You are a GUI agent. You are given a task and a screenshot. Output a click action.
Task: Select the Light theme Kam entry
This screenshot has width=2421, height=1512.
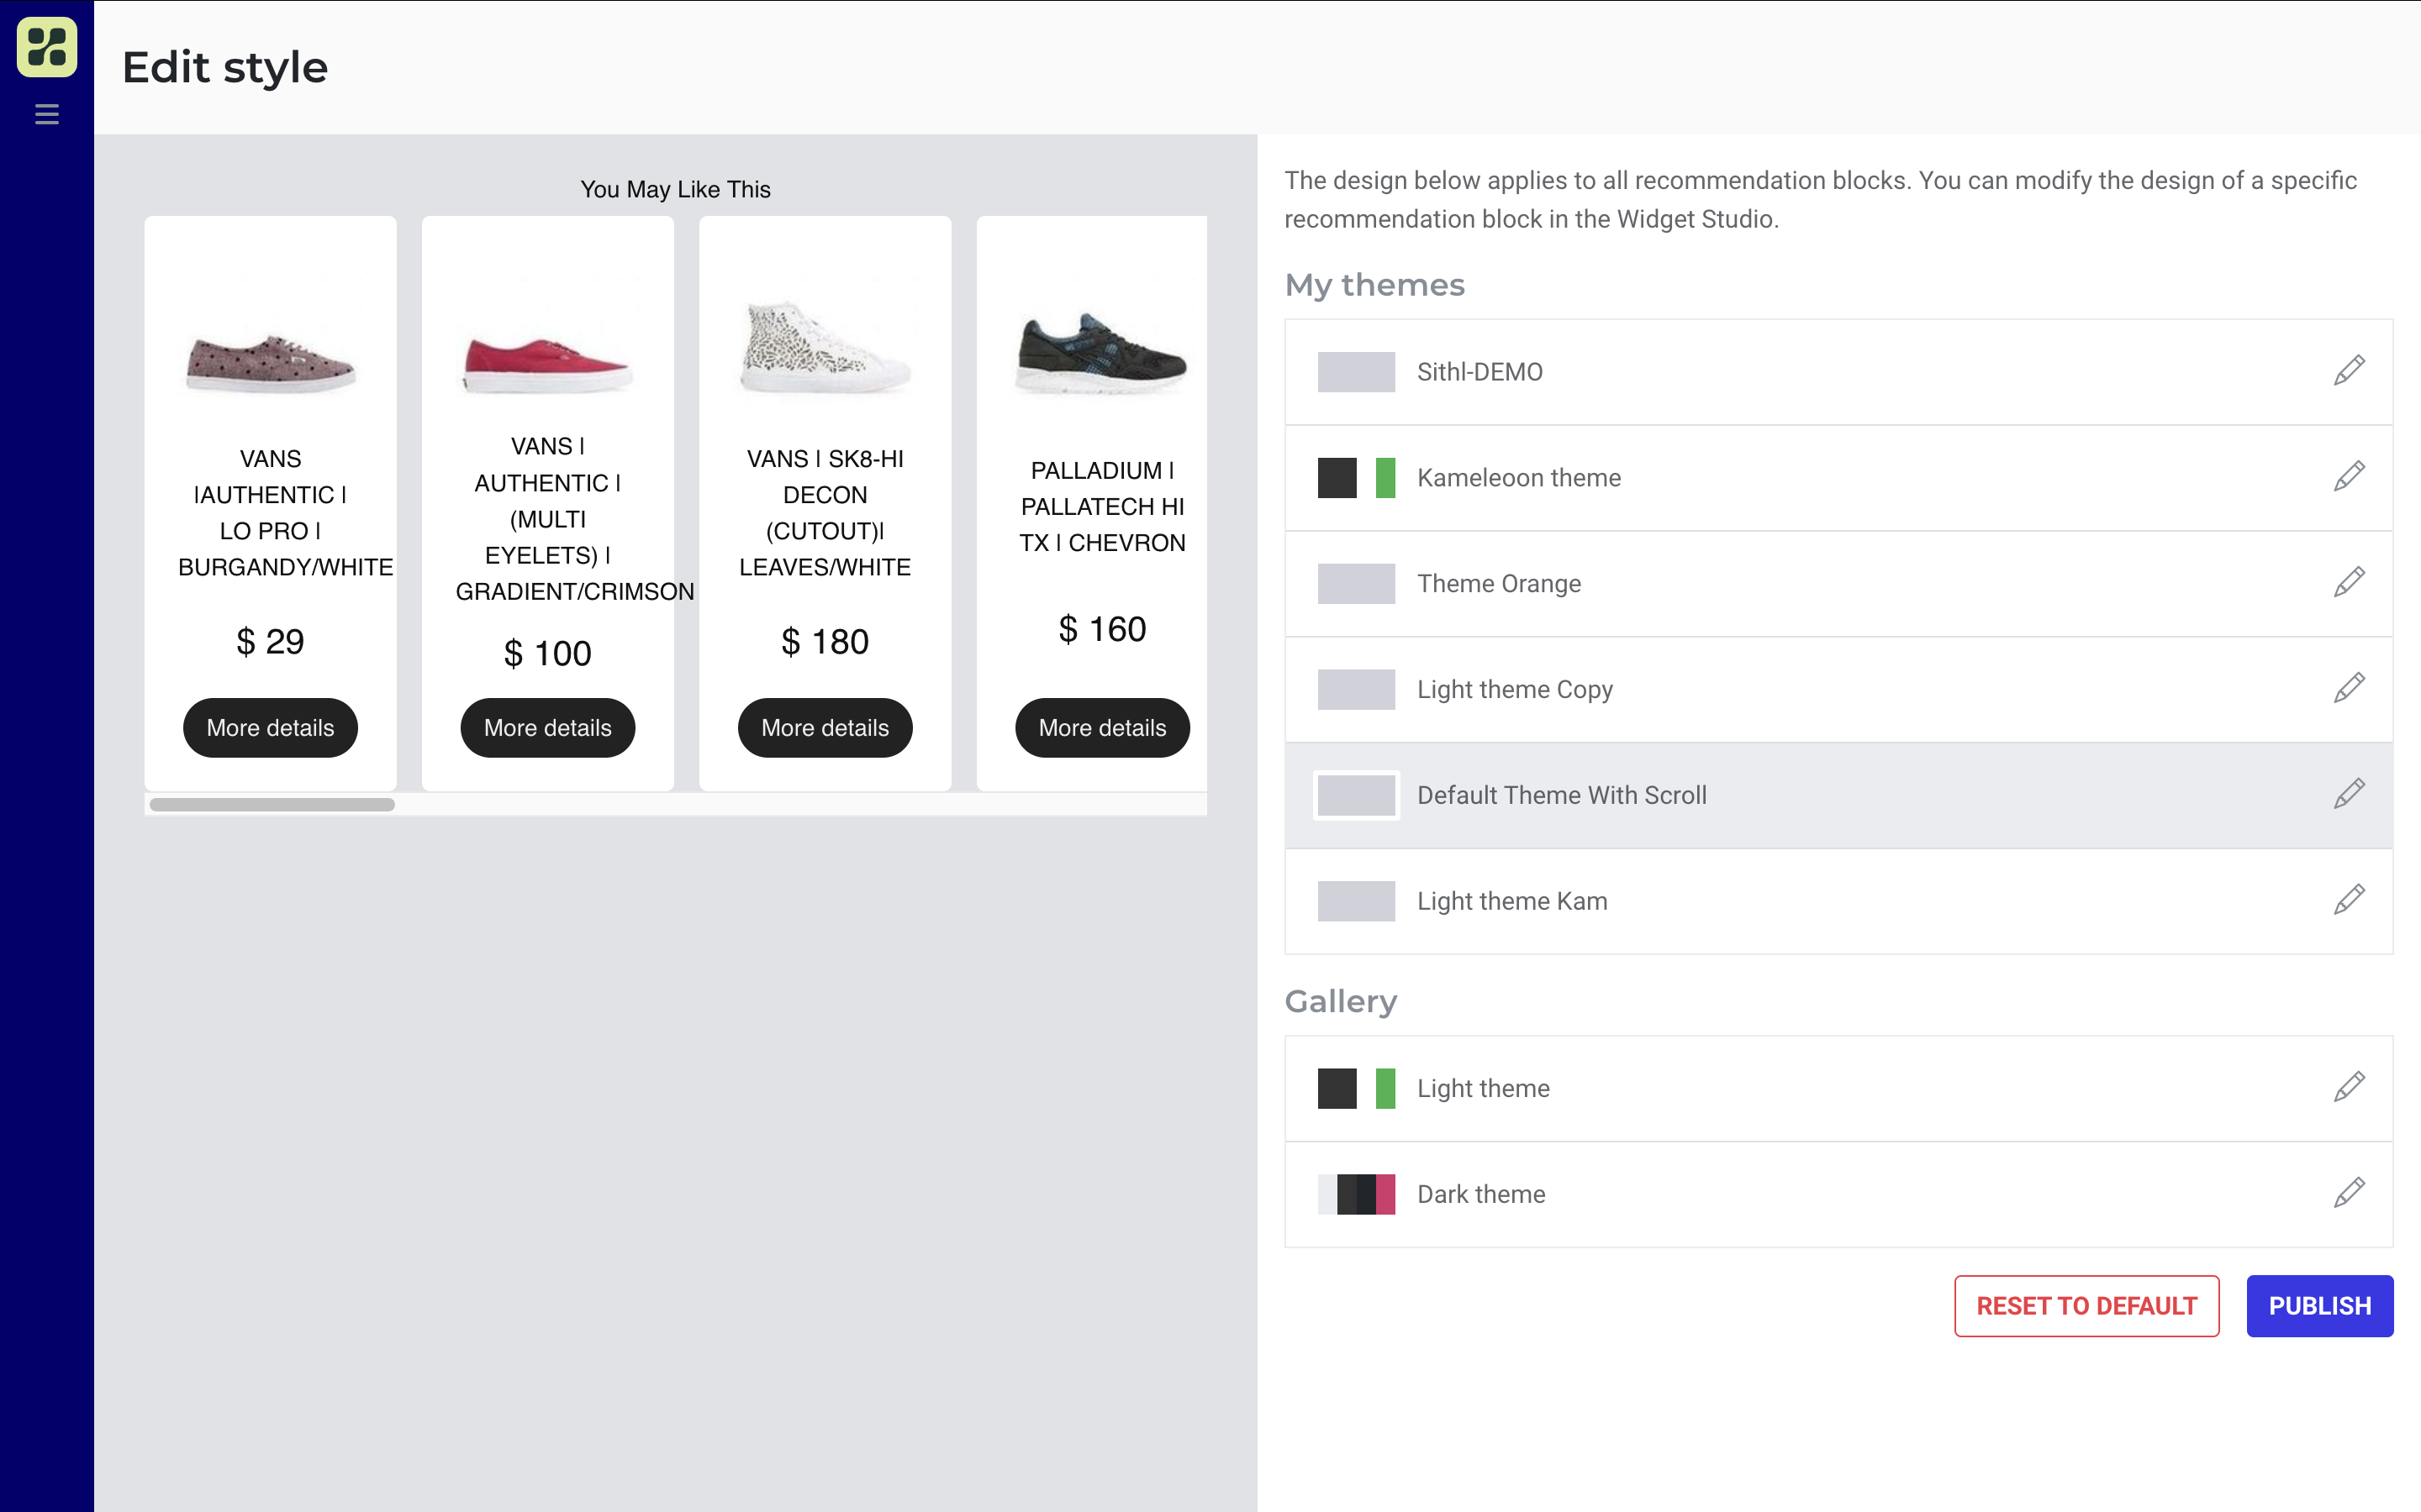[1511, 902]
